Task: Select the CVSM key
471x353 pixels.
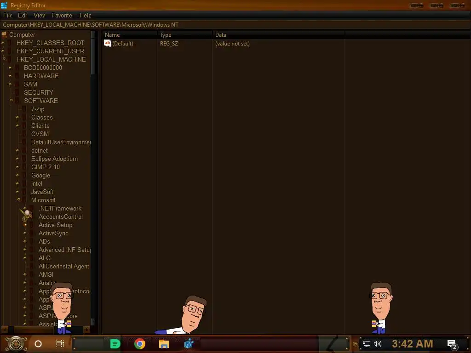Action: coord(40,134)
